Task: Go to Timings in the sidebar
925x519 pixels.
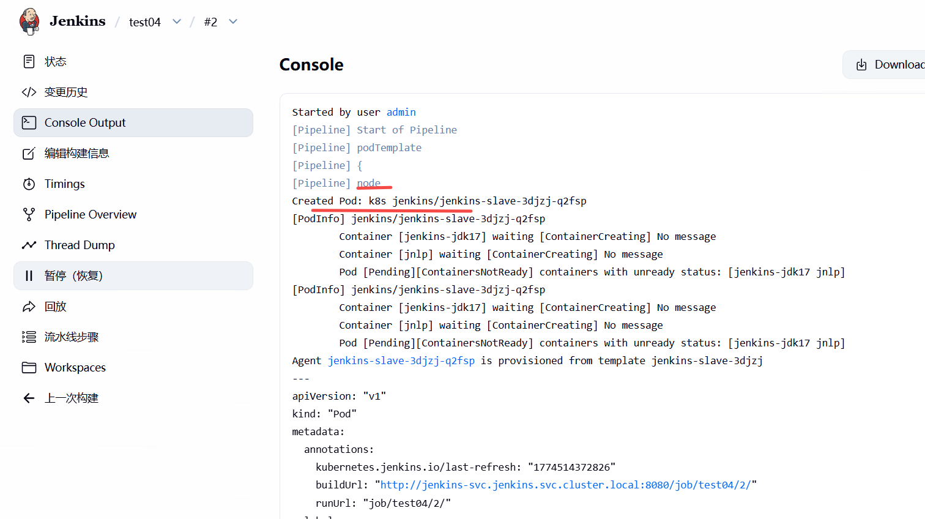Action: point(133,184)
